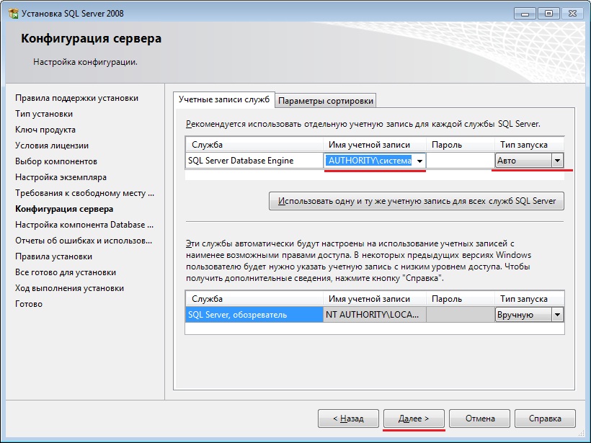Click the bold Конфигурация сервера step
The image size is (591, 443).
tap(64, 209)
